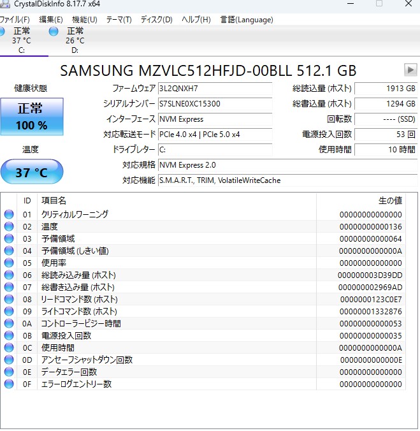Click the transfer mode field PCIe 4.0 x4

(215, 135)
